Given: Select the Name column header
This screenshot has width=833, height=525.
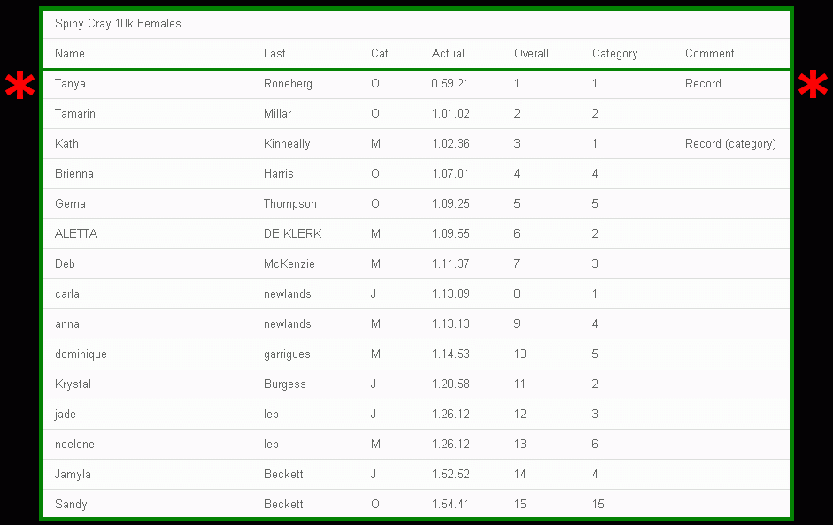Looking at the screenshot, I should click(x=70, y=54).
